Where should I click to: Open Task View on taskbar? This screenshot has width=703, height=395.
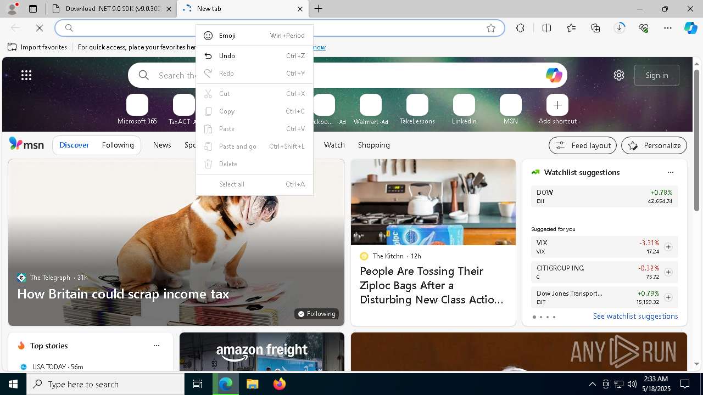(x=198, y=384)
